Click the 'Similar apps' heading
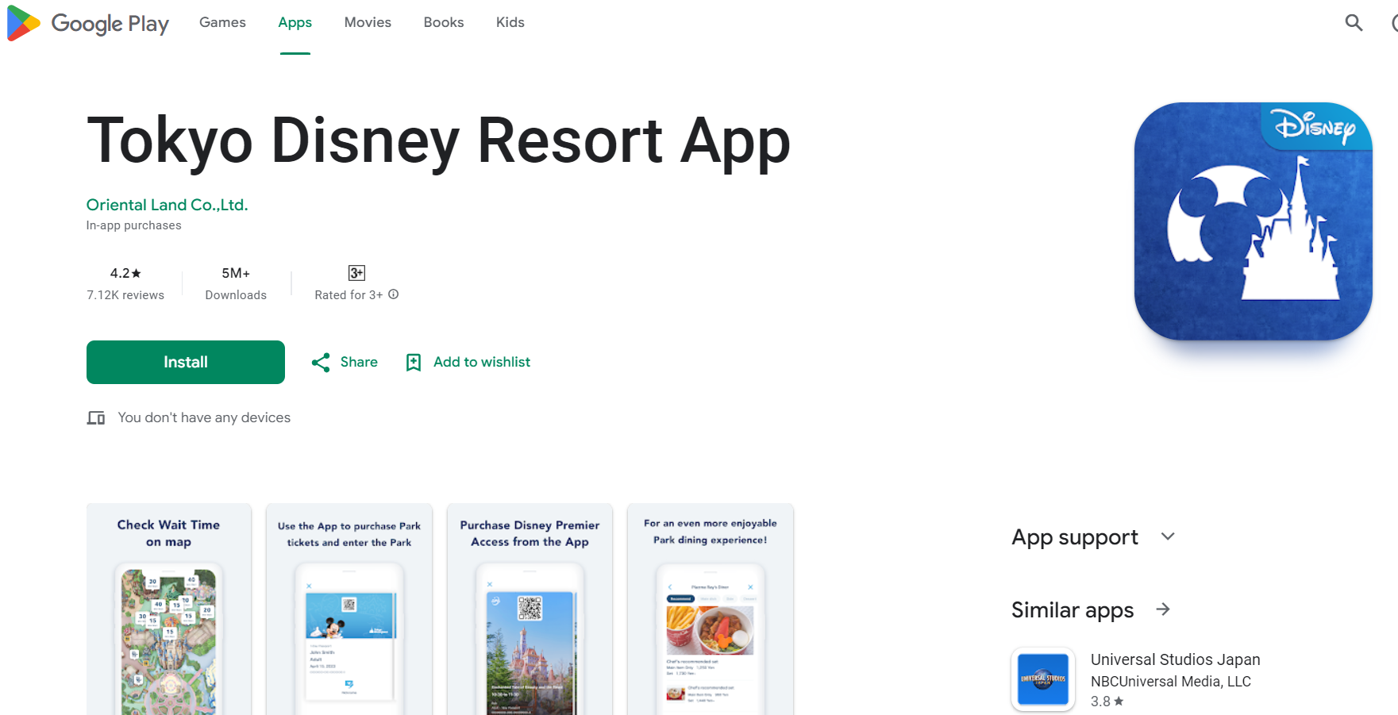This screenshot has height=715, width=1398. [1073, 610]
